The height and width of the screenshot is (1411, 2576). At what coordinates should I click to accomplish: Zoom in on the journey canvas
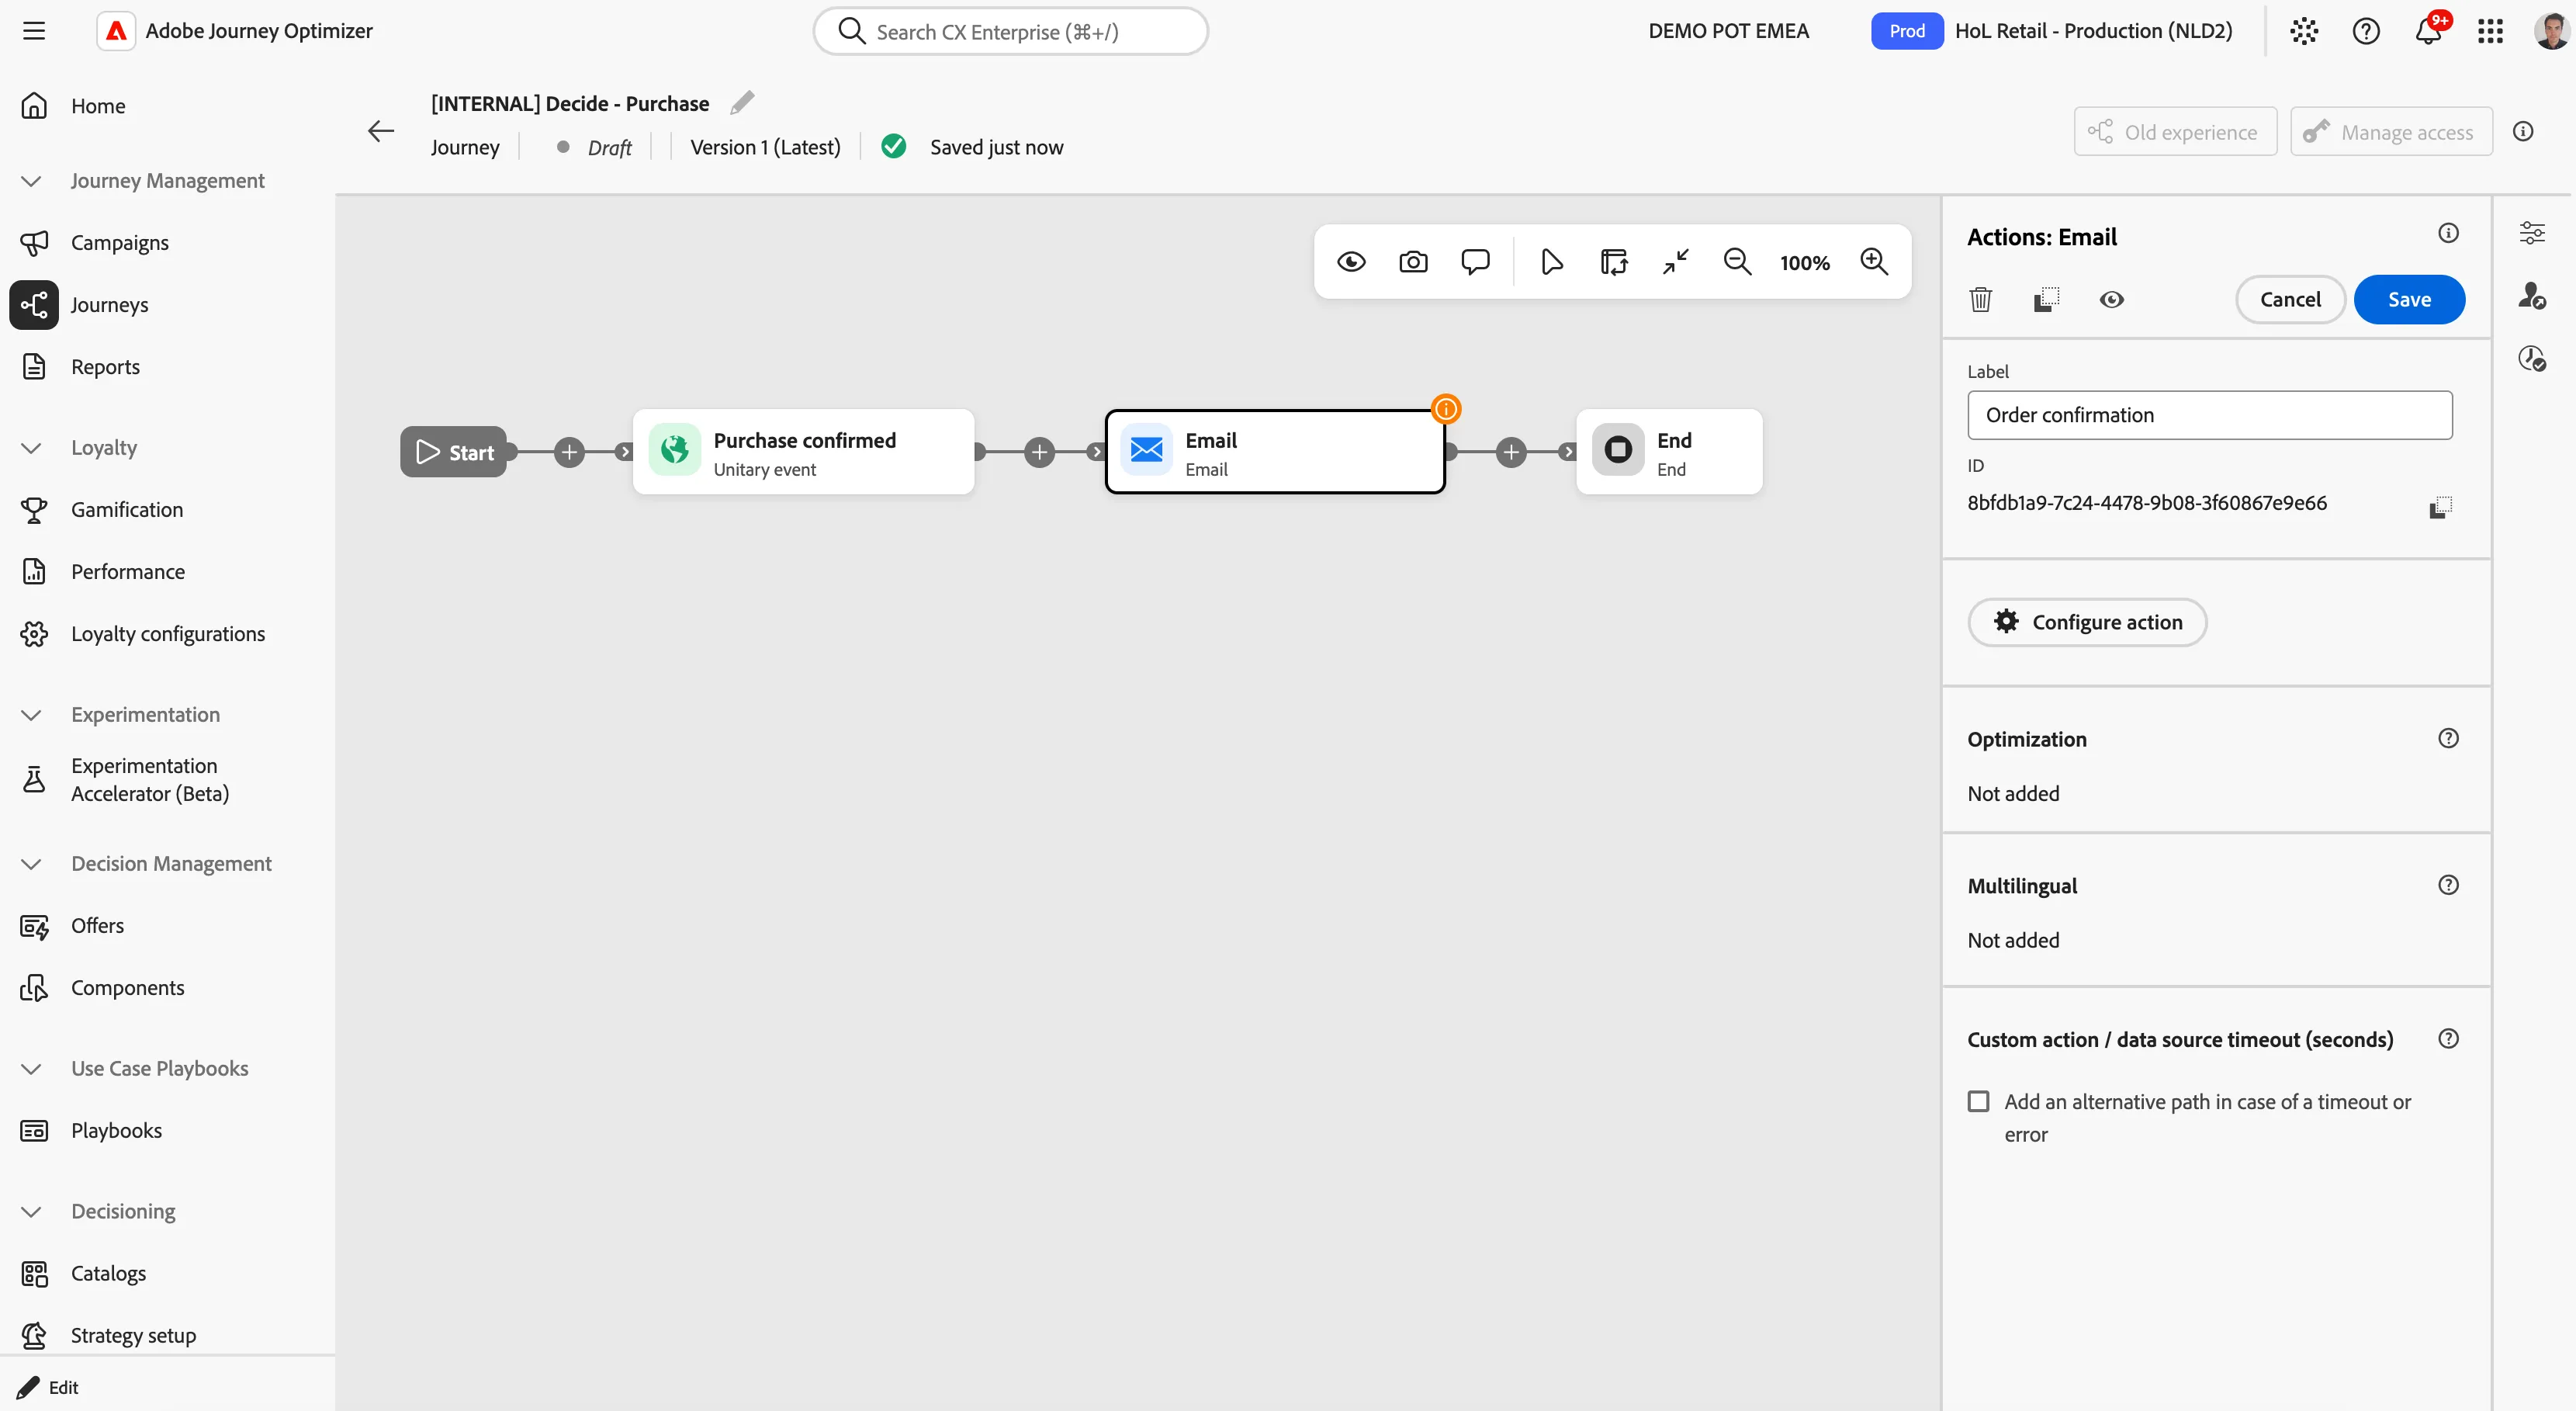coord(1874,262)
